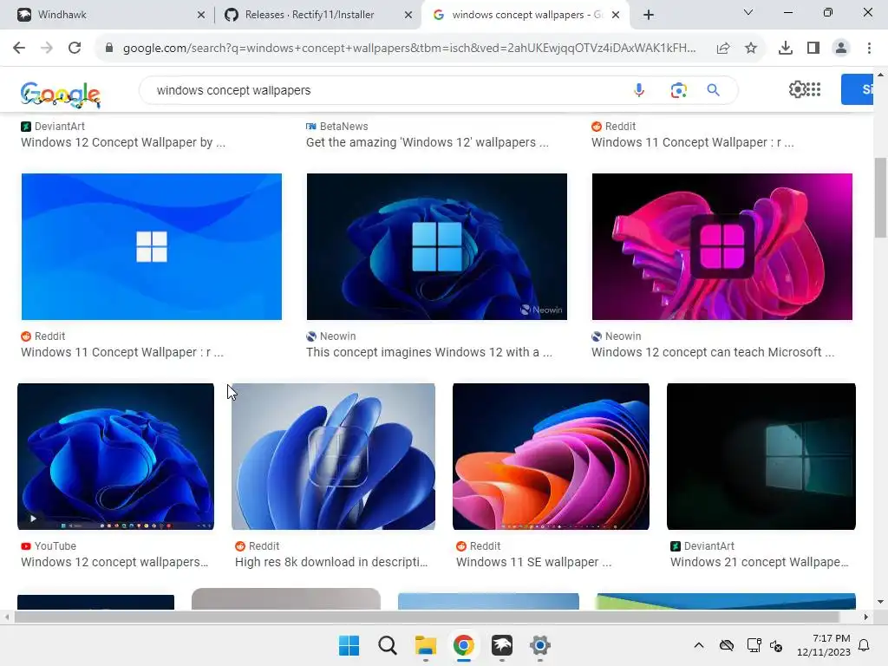Open a new browser tab
The image size is (888, 666).
tap(649, 16)
